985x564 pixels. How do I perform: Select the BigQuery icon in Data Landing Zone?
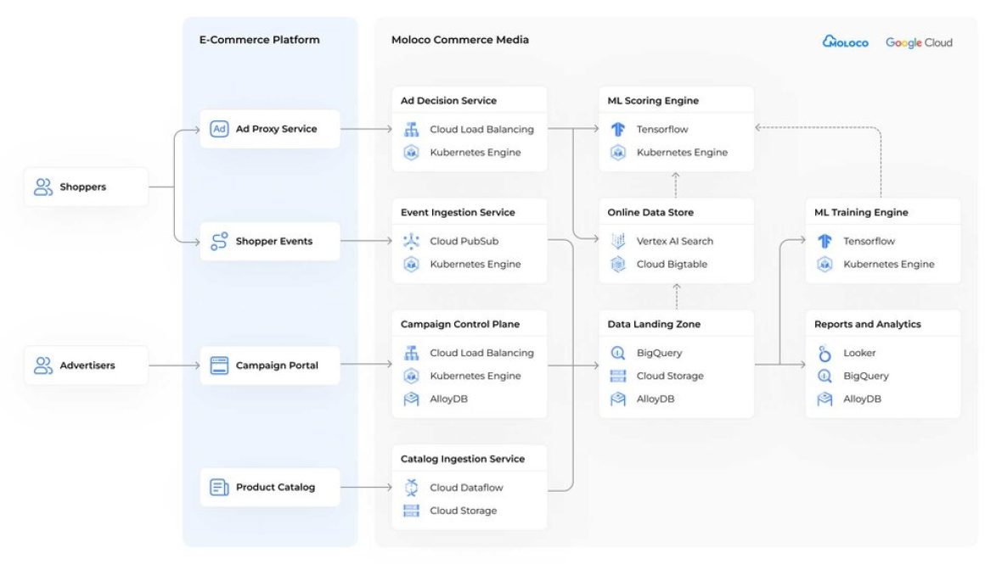click(x=618, y=353)
